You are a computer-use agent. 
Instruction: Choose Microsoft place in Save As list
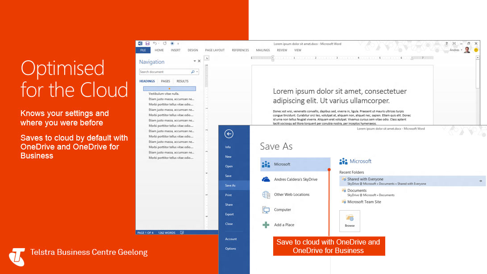point(295,164)
